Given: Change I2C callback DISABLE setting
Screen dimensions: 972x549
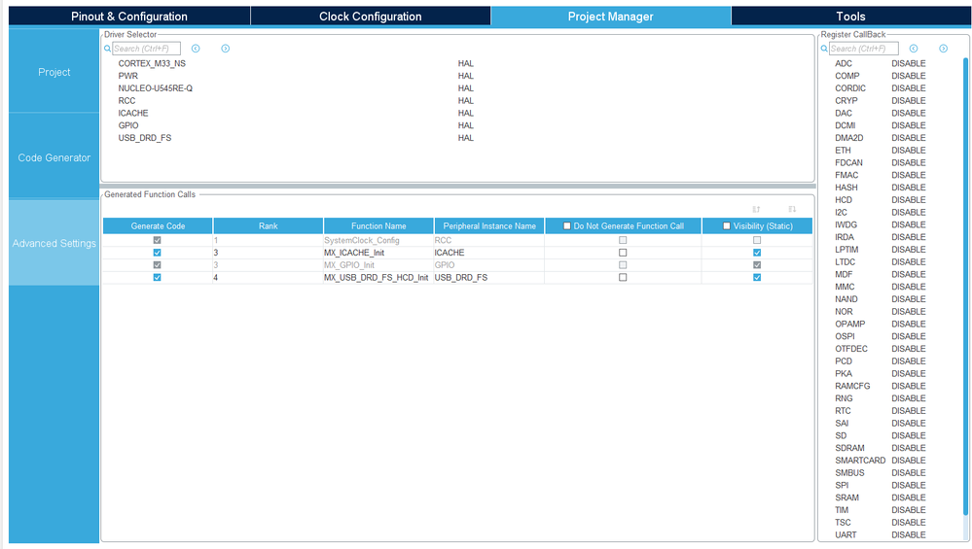Looking at the screenshot, I should (x=908, y=212).
